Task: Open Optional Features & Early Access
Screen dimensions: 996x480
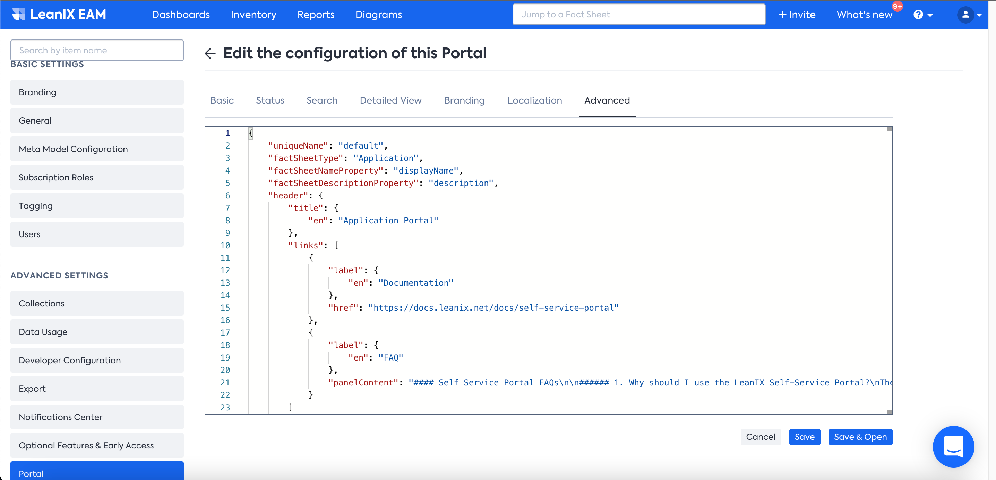Action: (x=97, y=445)
